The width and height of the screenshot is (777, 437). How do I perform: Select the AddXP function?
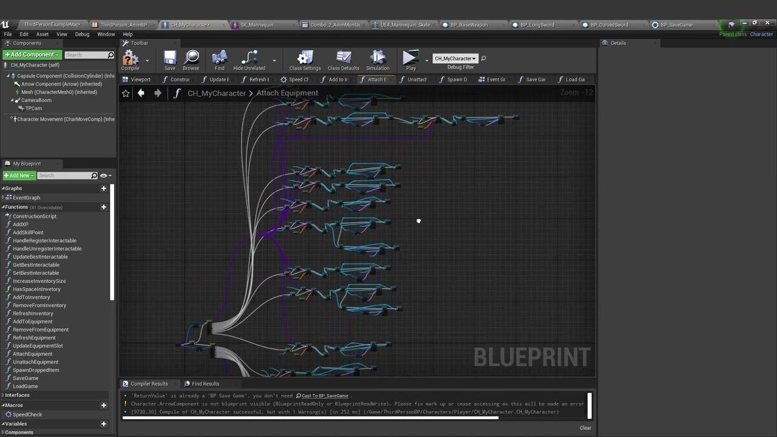point(20,225)
